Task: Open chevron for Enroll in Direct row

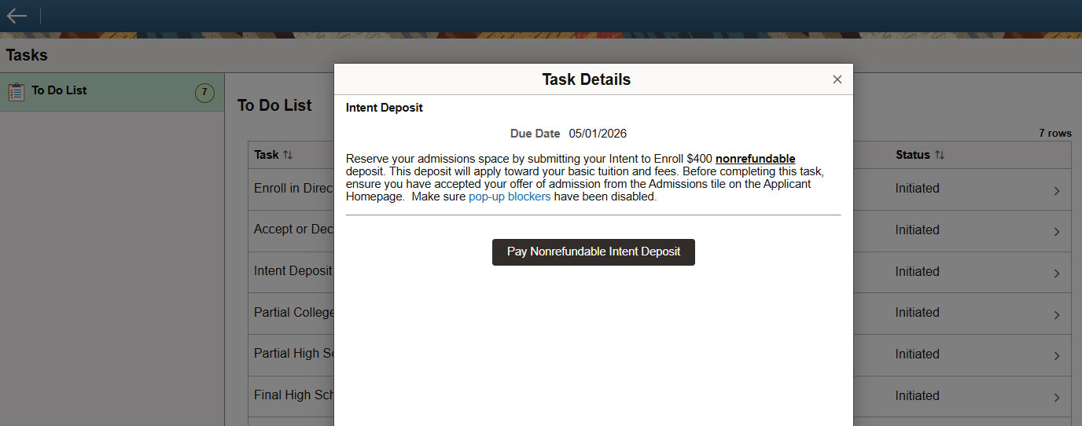Action: point(1056,190)
